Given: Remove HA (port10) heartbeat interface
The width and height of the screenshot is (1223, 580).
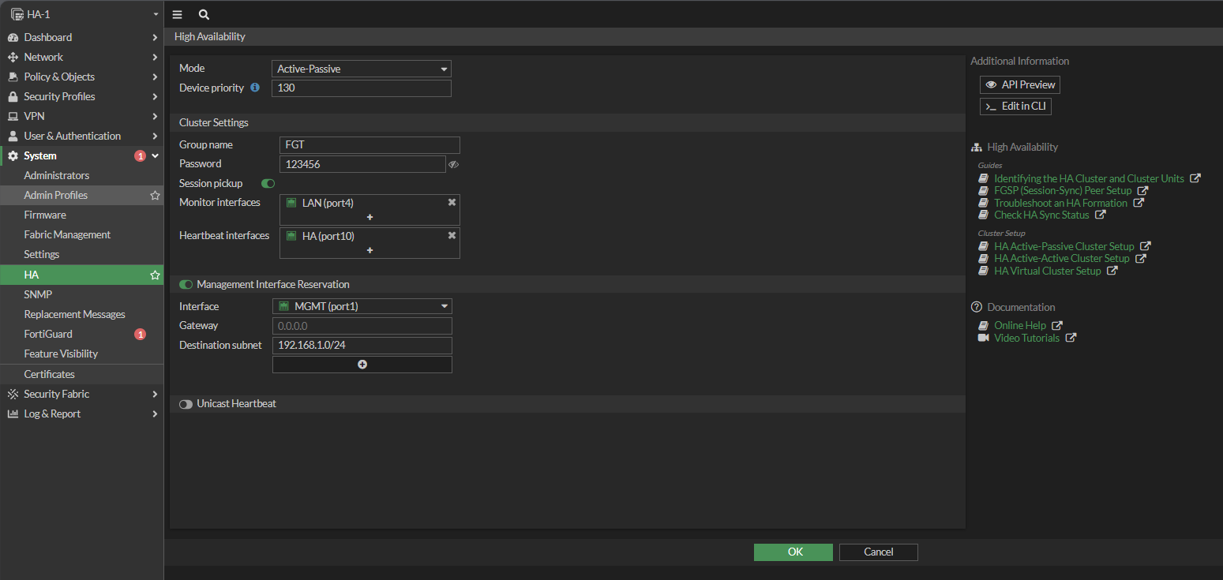Looking at the screenshot, I should [452, 235].
